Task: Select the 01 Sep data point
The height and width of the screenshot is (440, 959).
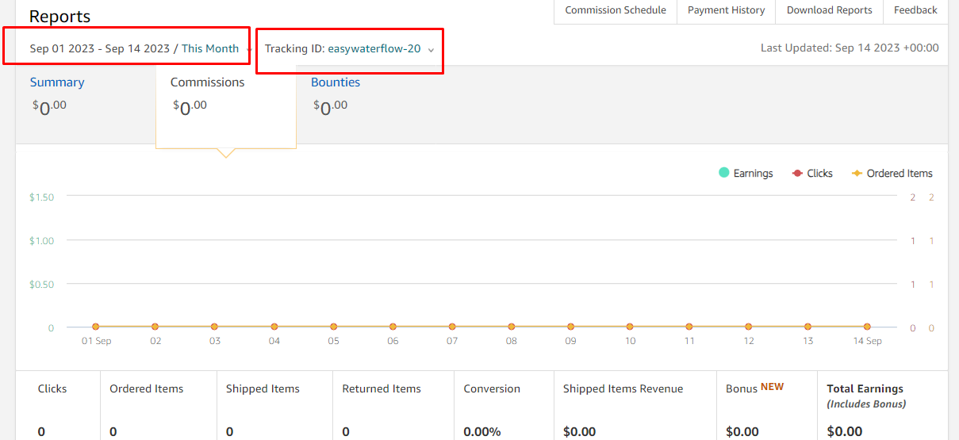Action: click(x=96, y=327)
